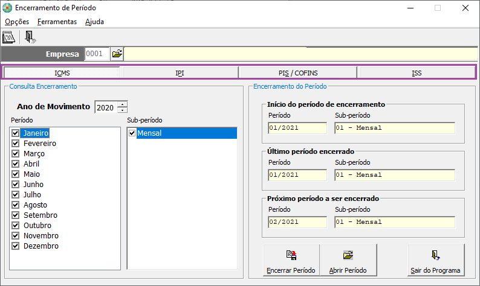Screen dimensions: 480x286
Task: Uncheck the Maio checkbox
Action: tap(15, 174)
